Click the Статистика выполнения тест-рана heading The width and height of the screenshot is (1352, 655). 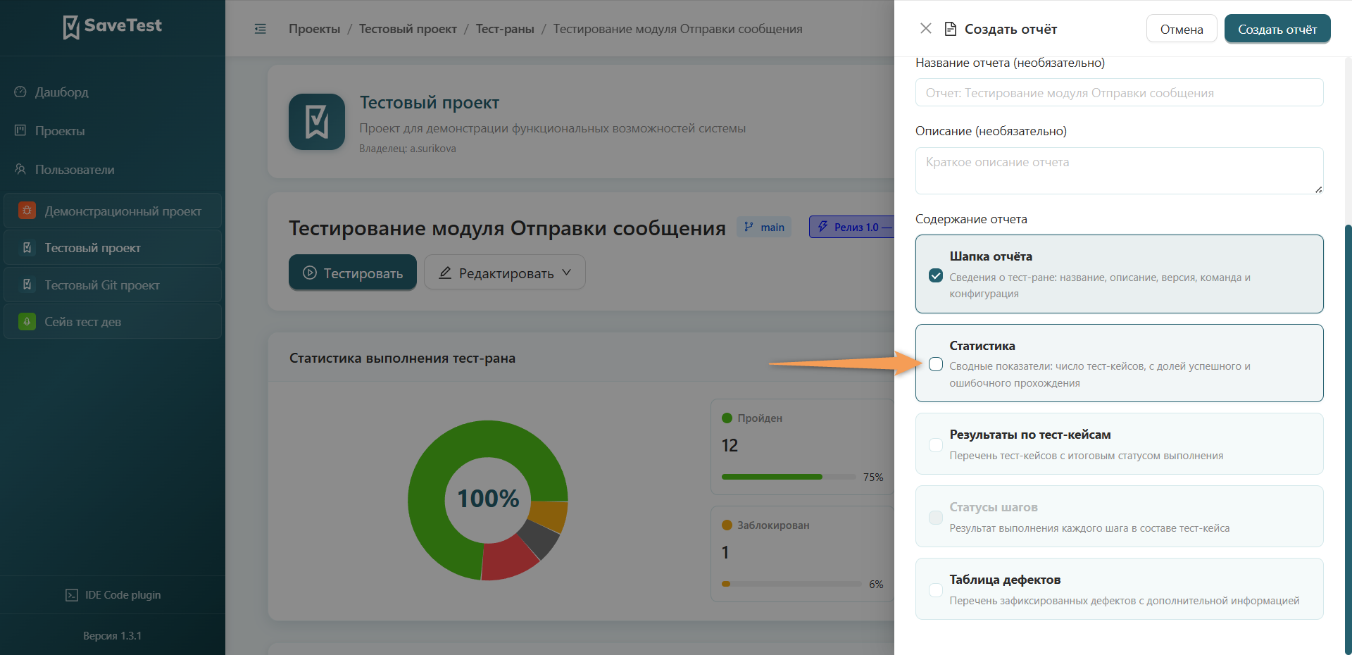[402, 358]
